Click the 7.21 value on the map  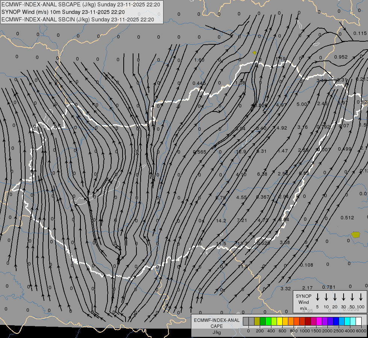click(x=242, y=220)
